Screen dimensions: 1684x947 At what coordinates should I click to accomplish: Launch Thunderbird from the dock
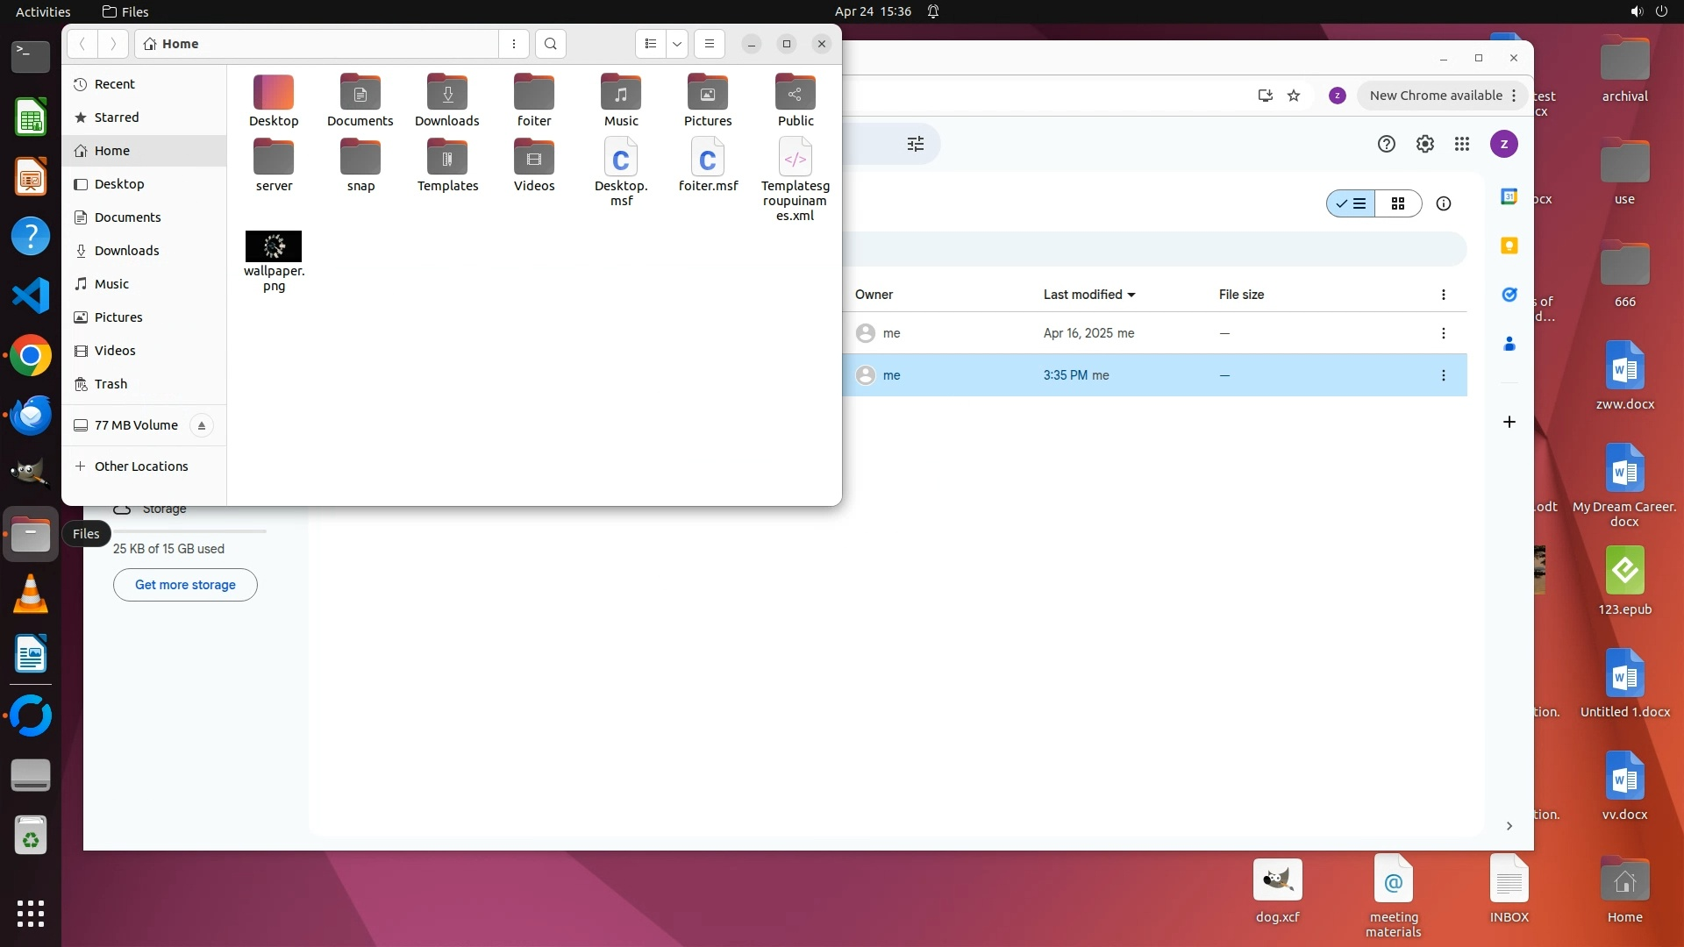[31, 416]
